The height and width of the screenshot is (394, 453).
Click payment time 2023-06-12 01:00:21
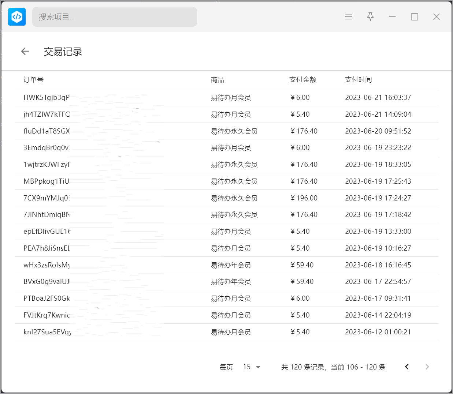coord(378,332)
